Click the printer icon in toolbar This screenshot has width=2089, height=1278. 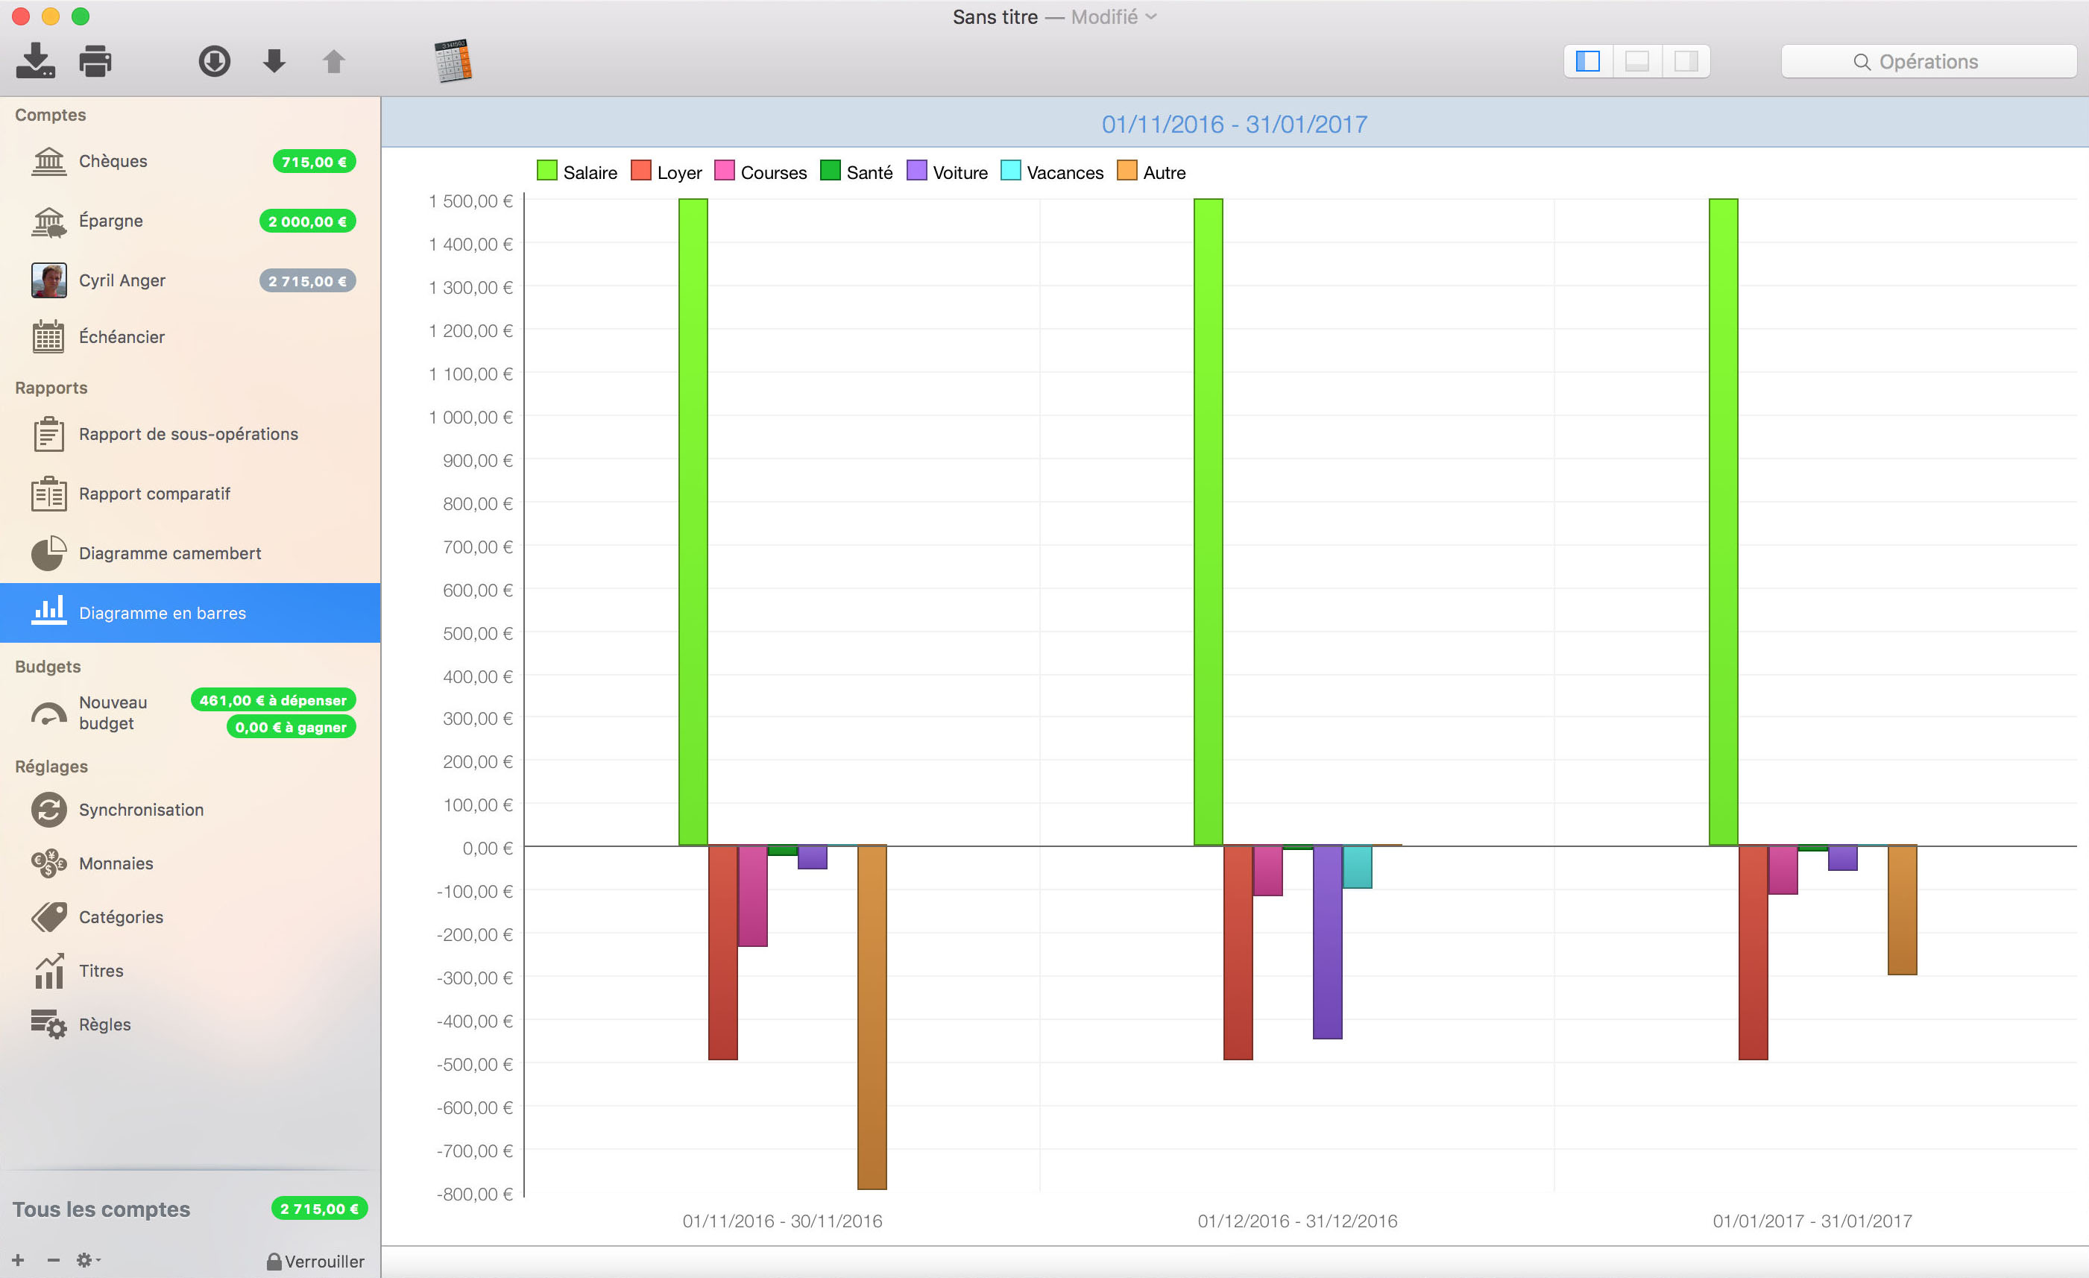(95, 61)
